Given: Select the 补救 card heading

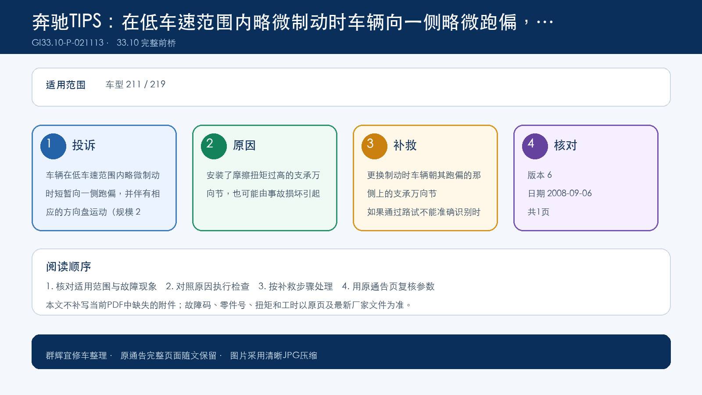Looking at the screenshot, I should pos(405,145).
